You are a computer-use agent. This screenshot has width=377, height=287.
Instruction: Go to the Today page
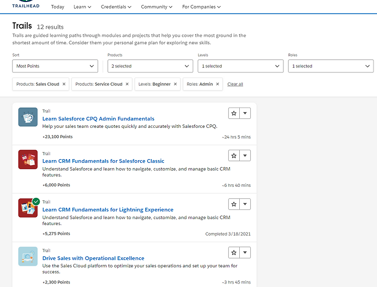pyautogui.click(x=58, y=7)
